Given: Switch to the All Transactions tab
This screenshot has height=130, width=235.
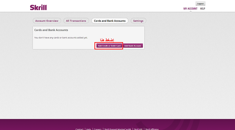Looking at the screenshot, I should [76, 21].
